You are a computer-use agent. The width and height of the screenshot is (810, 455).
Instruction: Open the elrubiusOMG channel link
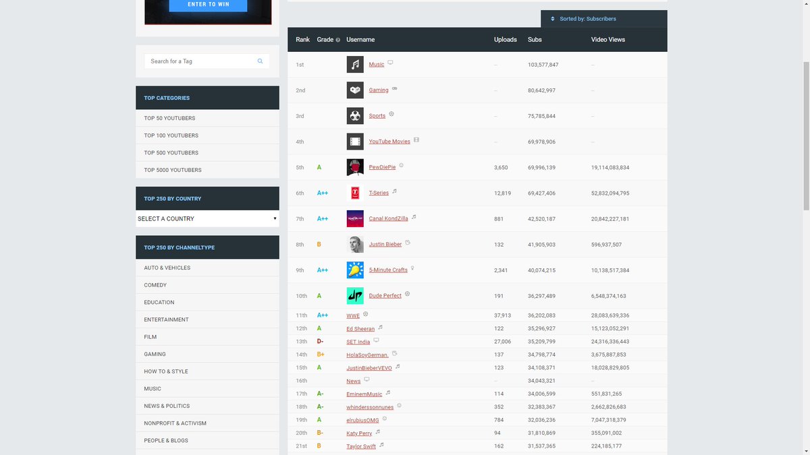(362, 420)
